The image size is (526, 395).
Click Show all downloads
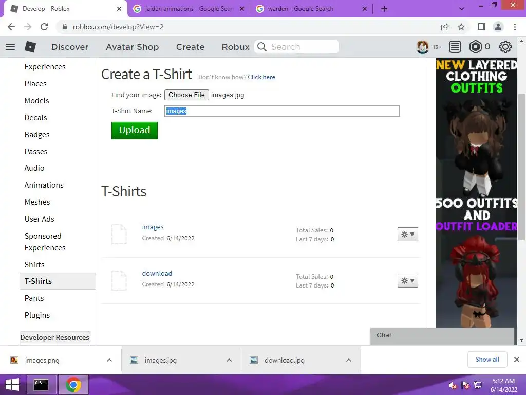[x=487, y=360]
